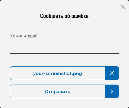Remove the attached your-screenshot.png file
This screenshot has height=108, width=129.
[x=112, y=73]
